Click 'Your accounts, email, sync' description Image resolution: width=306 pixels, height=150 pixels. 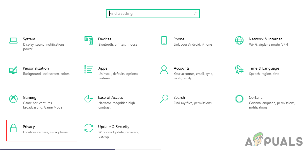point(193,76)
